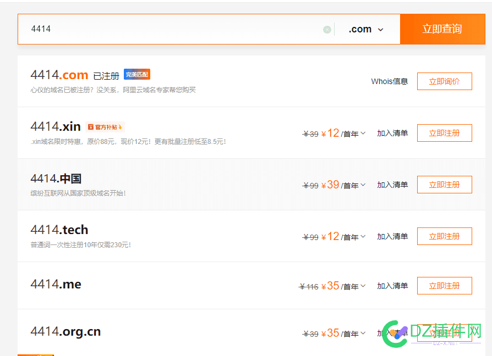Click the ¥12 price for 4414.xin
The image size is (492, 356).
coord(330,133)
